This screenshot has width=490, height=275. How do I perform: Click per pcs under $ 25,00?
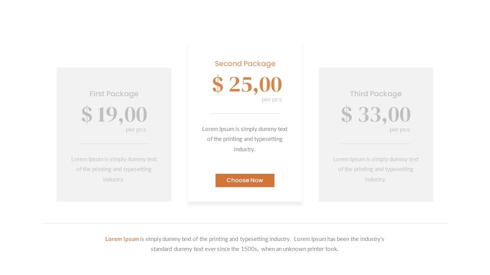pos(272,100)
